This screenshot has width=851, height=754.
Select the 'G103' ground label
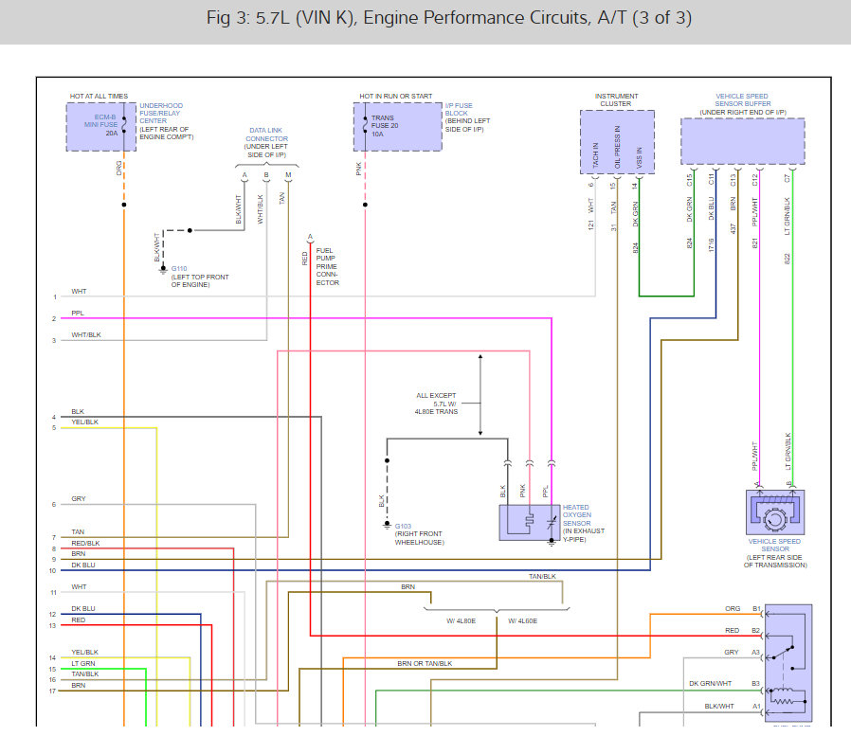tap(404, 526)
